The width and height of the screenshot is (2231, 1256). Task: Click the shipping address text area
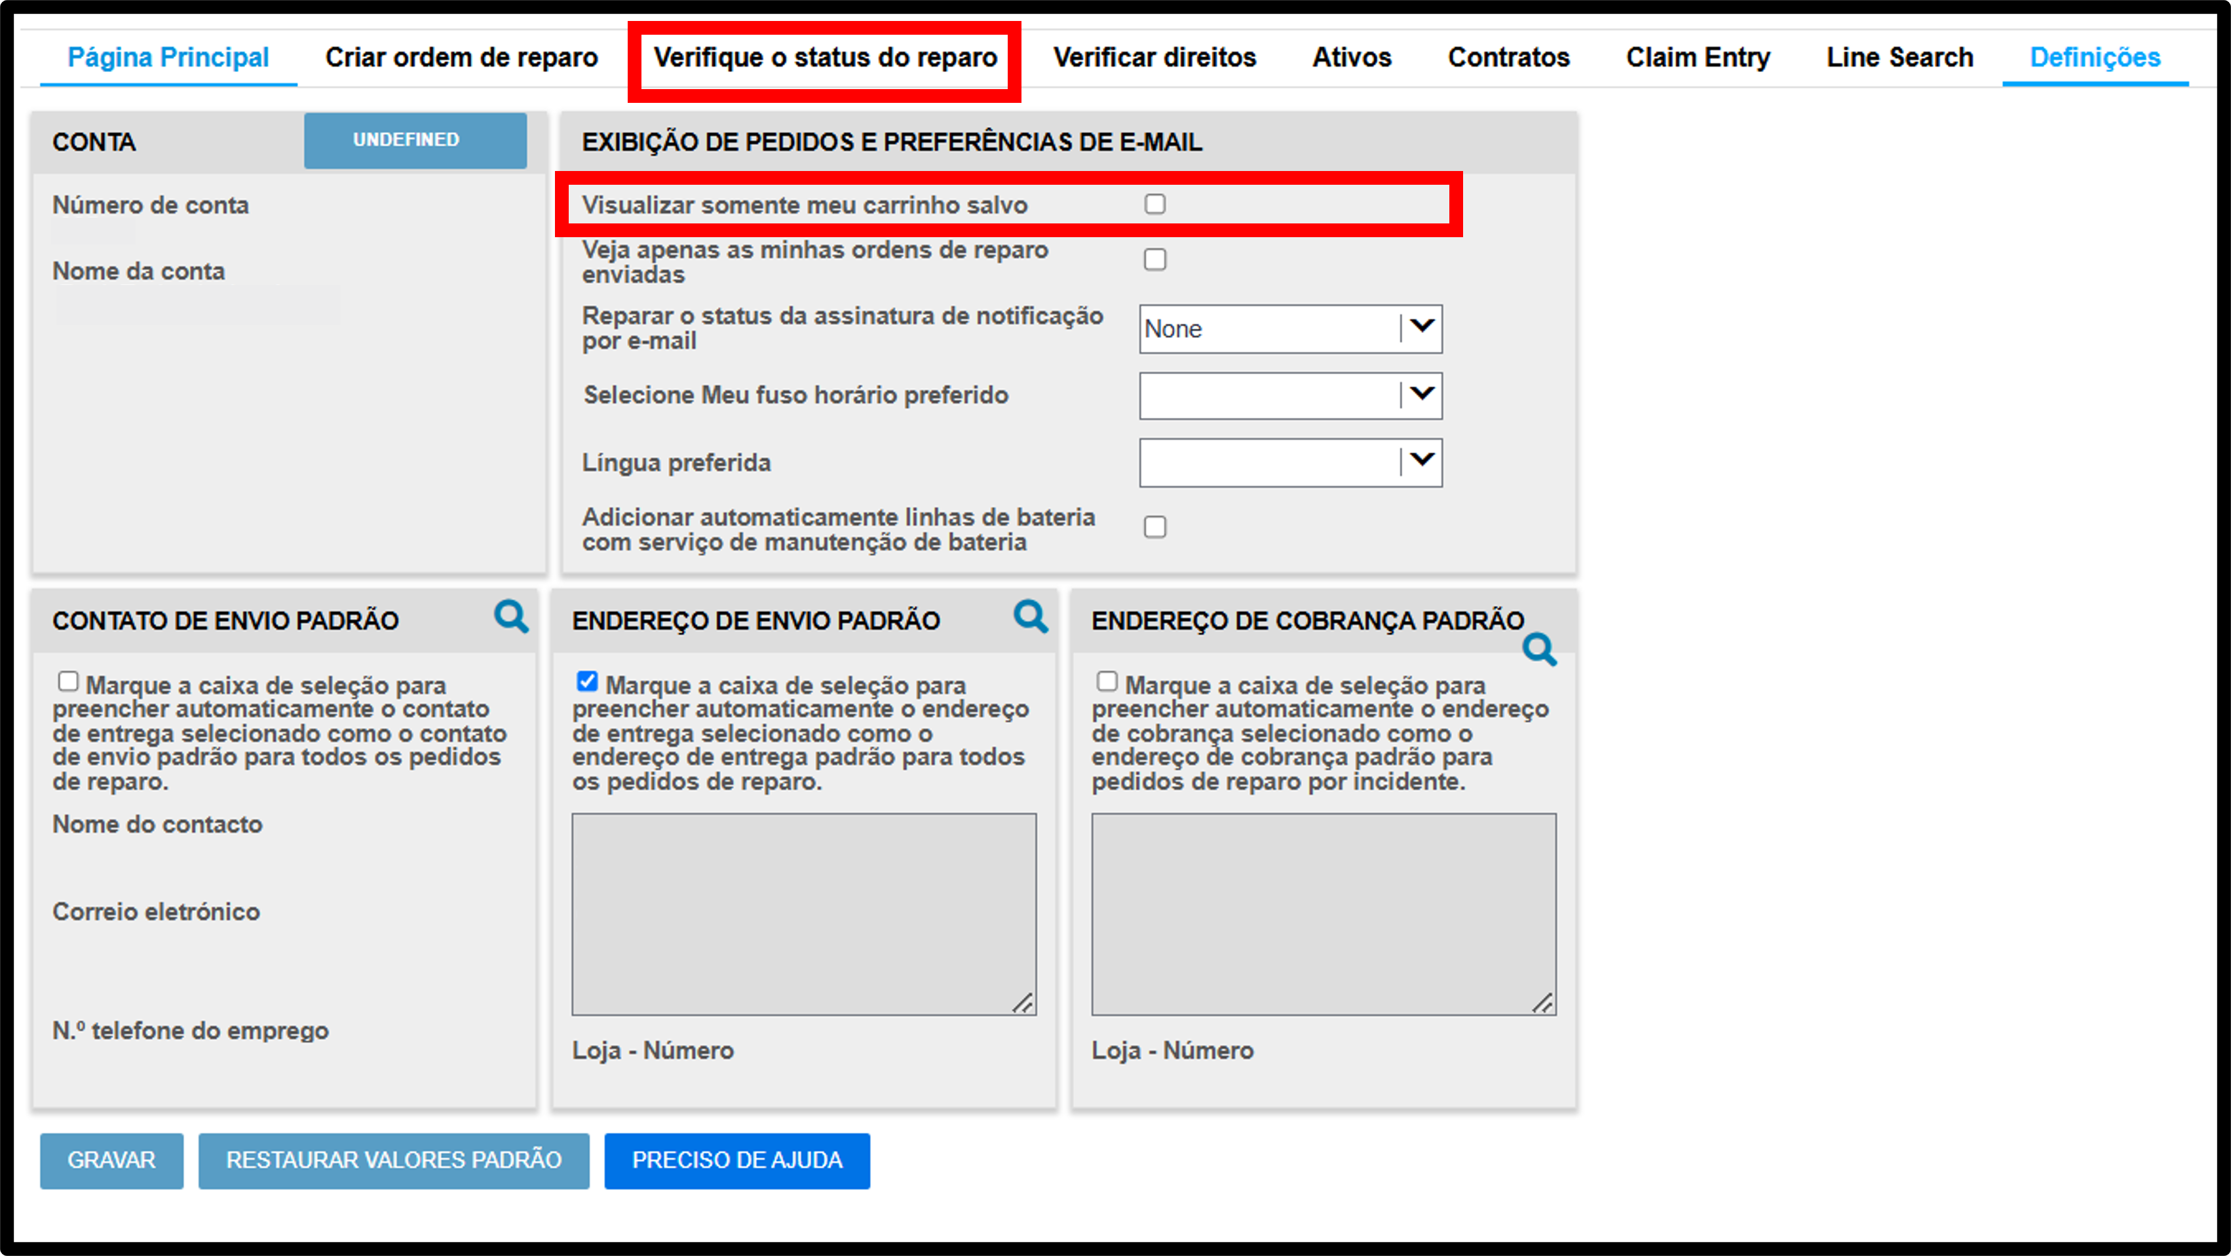(x=804, y=914)
